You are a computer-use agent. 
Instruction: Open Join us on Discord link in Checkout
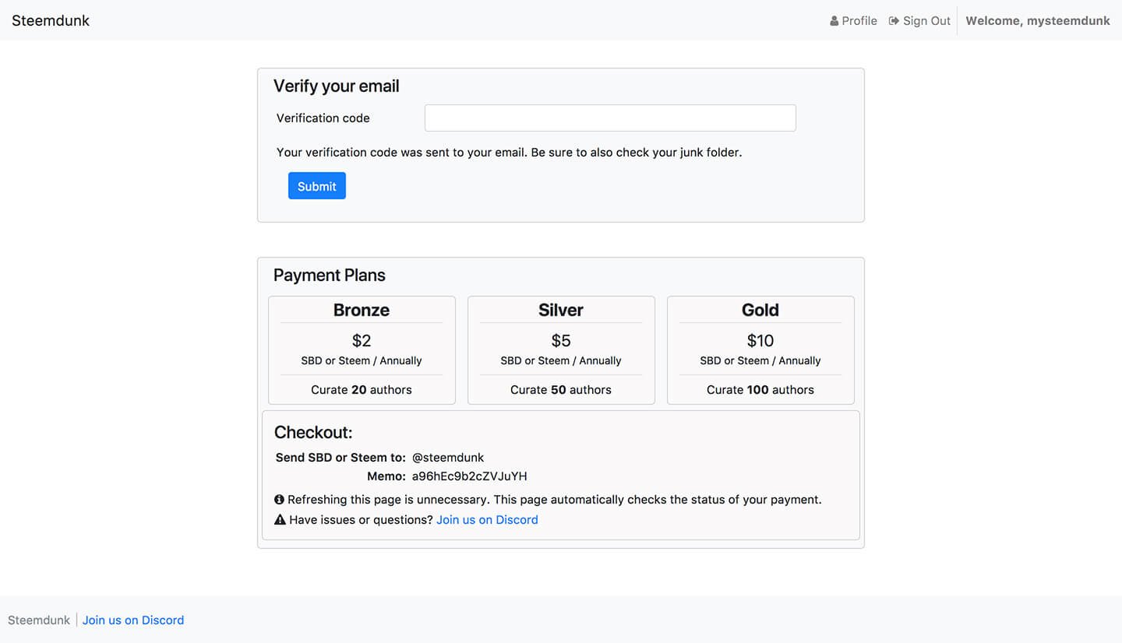pos(487,520)
